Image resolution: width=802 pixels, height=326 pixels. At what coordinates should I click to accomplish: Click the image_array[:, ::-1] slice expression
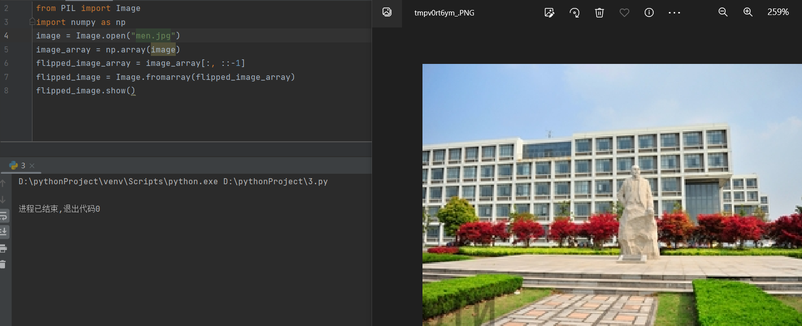(x=195, y=63)
